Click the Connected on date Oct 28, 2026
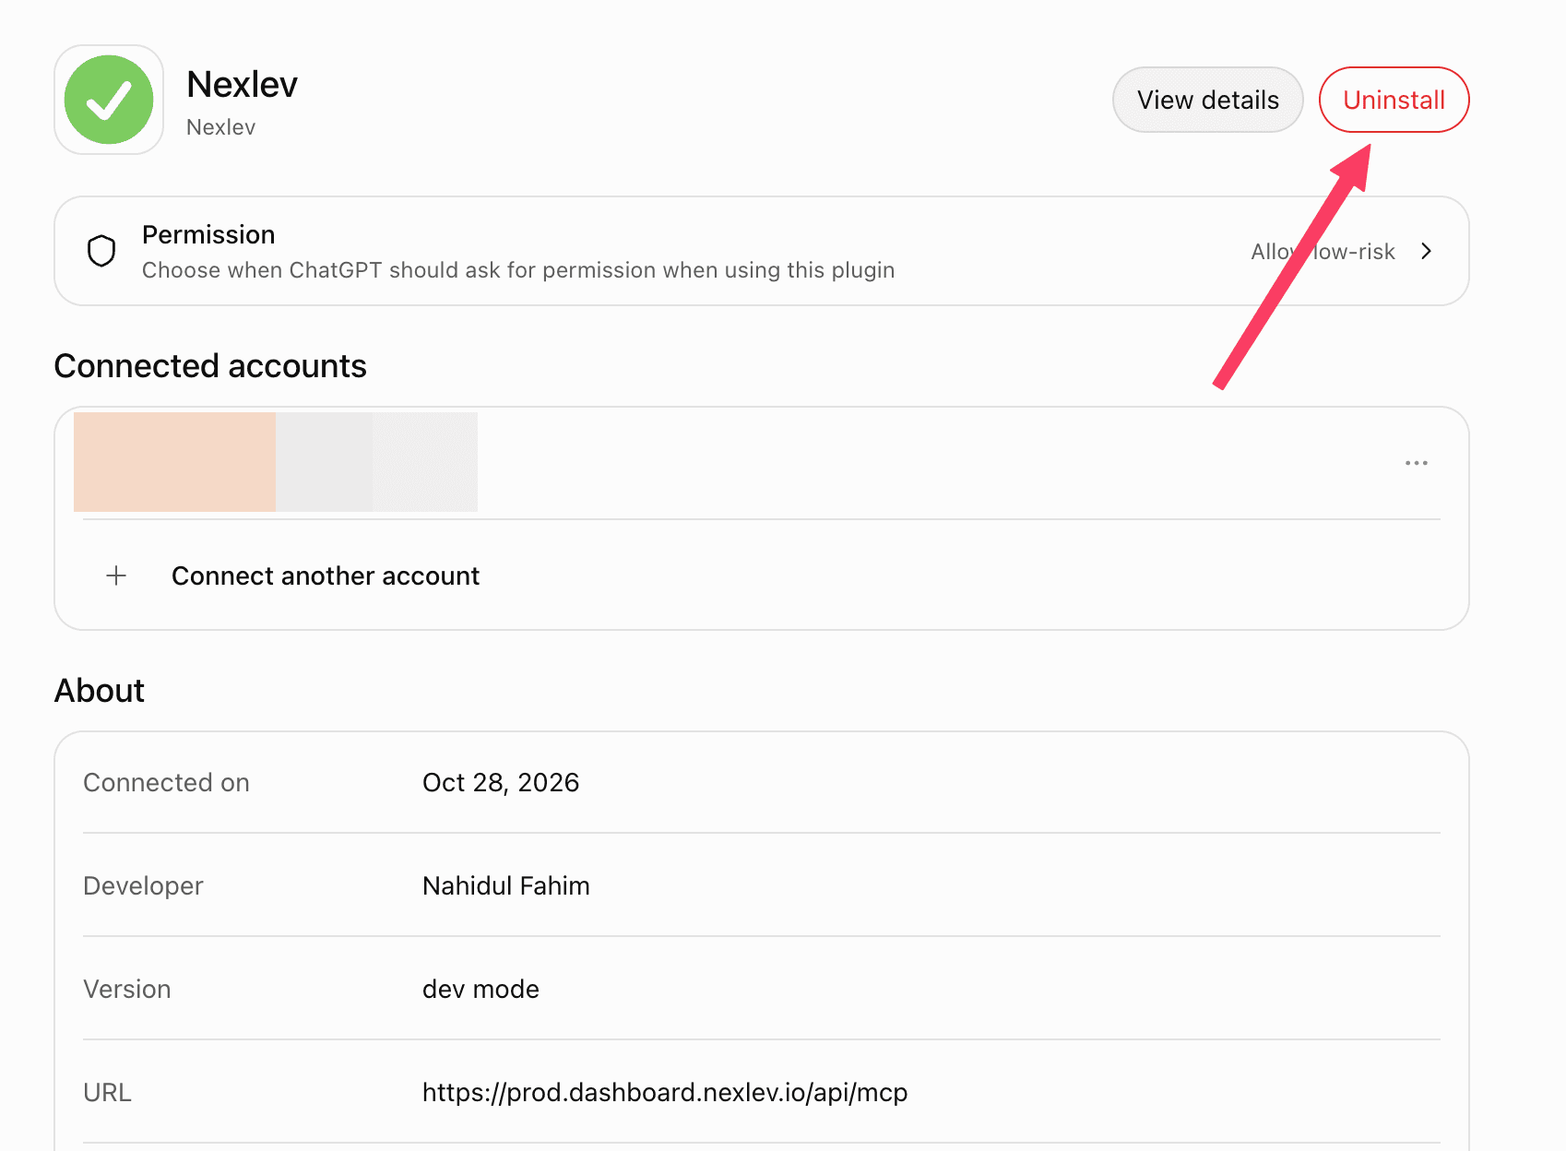The height and width of the screenshot is (1151, 1566). tap(501, 782)
